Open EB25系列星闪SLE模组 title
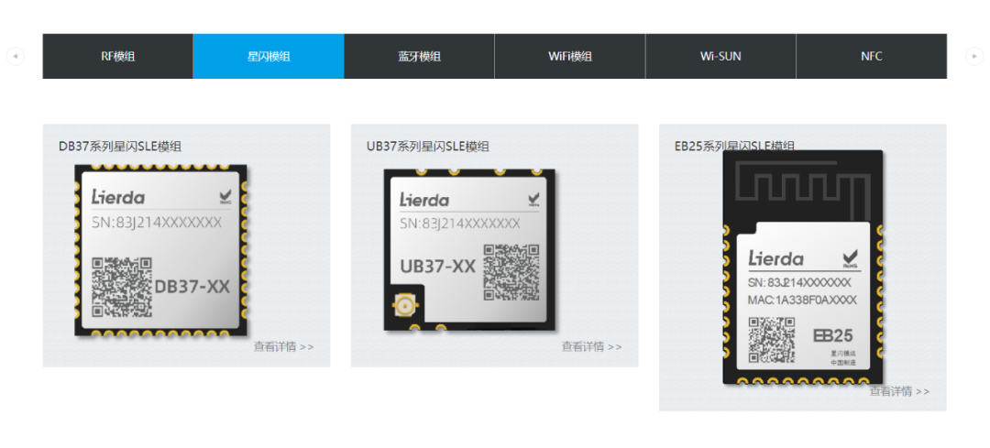990x448 pixels. click(x=734, y=147)
